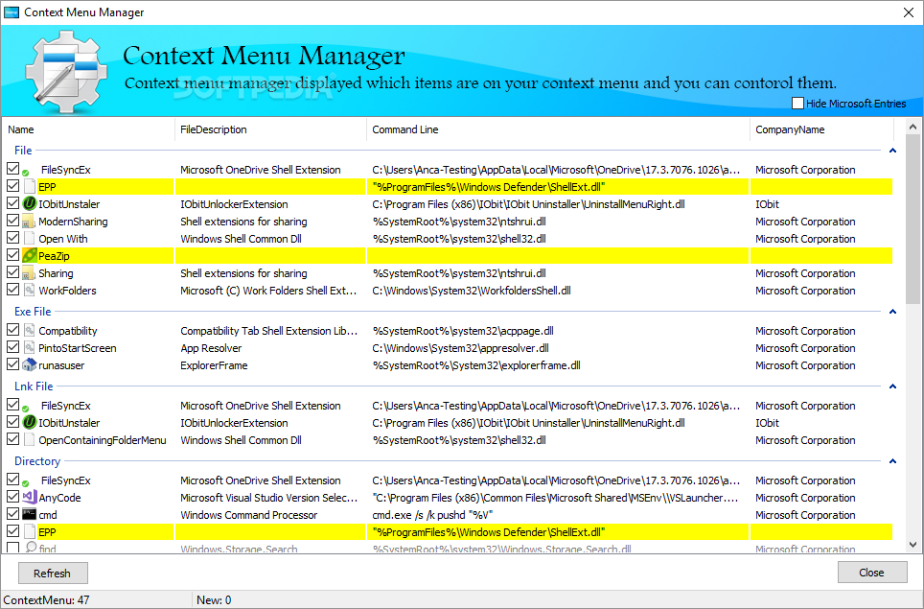Click the app icon in the title bar
This screenshot has width=924, height=609.
(12, 12)
